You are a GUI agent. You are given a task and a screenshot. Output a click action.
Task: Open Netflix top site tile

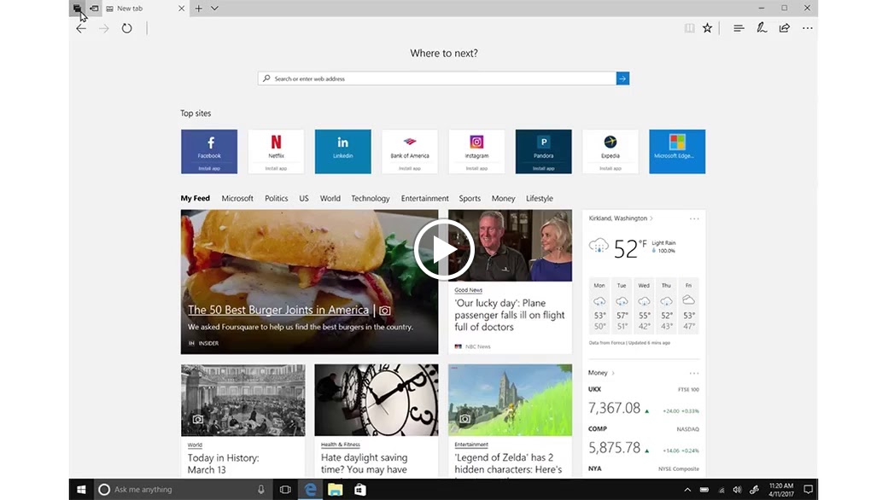[276, 152]
